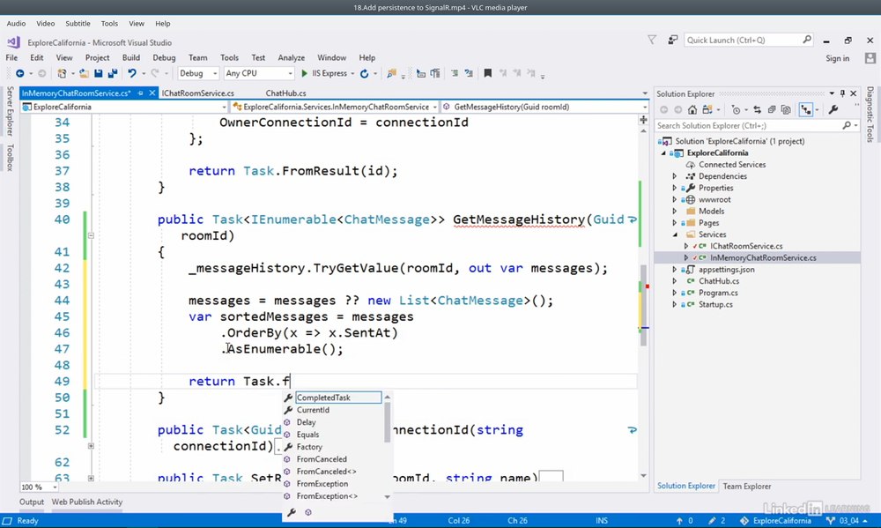The width and height of the screenshot is (881, 528).
Task: Expand the Models folder in Solution Explorer
Action: click(675, 212)
